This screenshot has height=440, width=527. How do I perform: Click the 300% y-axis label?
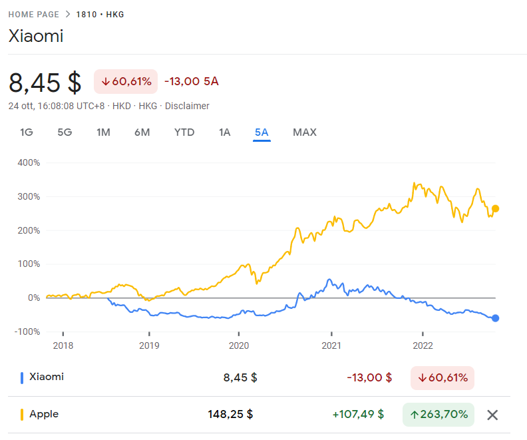(x=29, y=196)
